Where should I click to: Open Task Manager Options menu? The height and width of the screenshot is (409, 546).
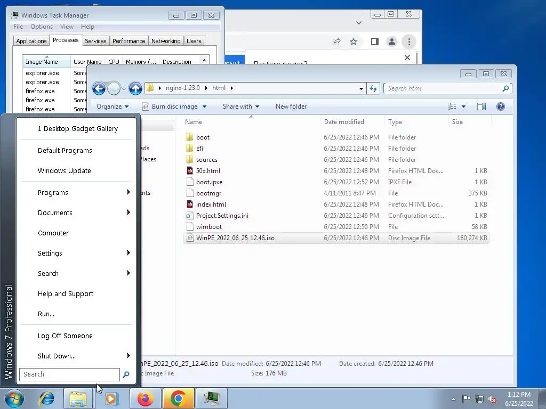click(x=42, y=27)
